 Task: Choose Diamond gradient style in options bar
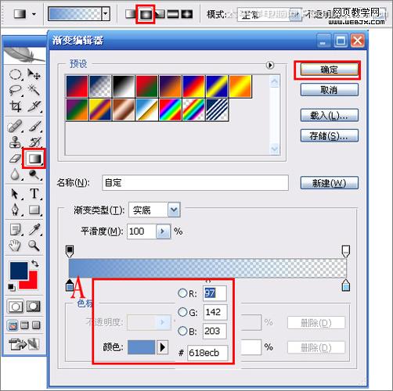point(187,14)
